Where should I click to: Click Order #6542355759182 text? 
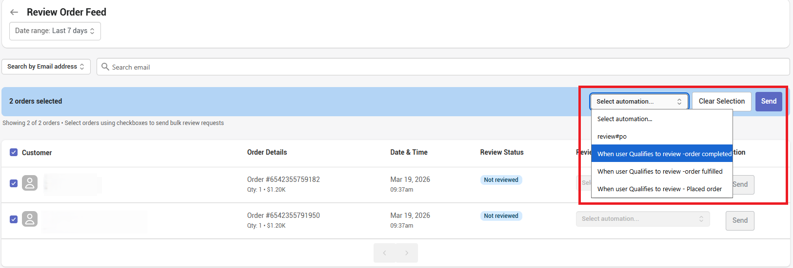click(283, 179)
